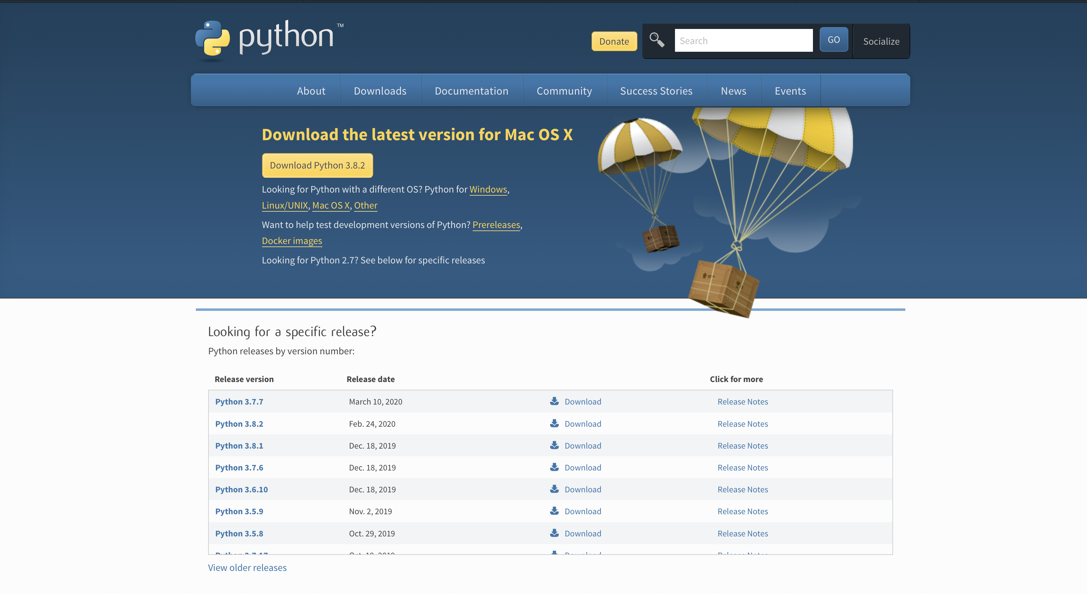
Task: Open the Success Stories section
Action: tap(656, 90)
